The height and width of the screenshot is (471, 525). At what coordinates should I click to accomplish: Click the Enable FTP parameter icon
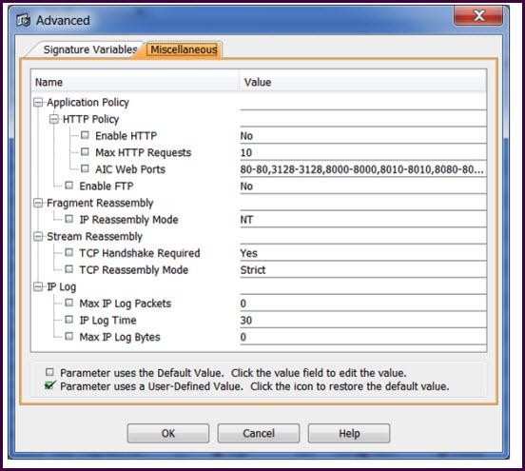pos(69,186)
